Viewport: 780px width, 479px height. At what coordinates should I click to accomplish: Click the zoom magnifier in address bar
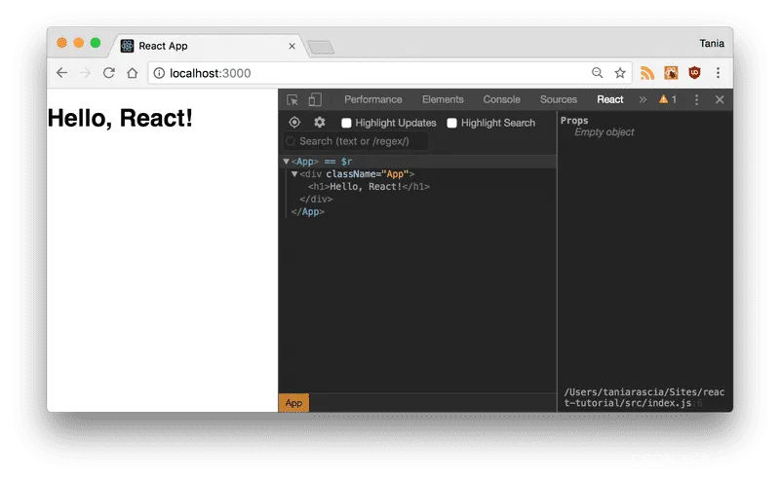click(x=597, y=73)
